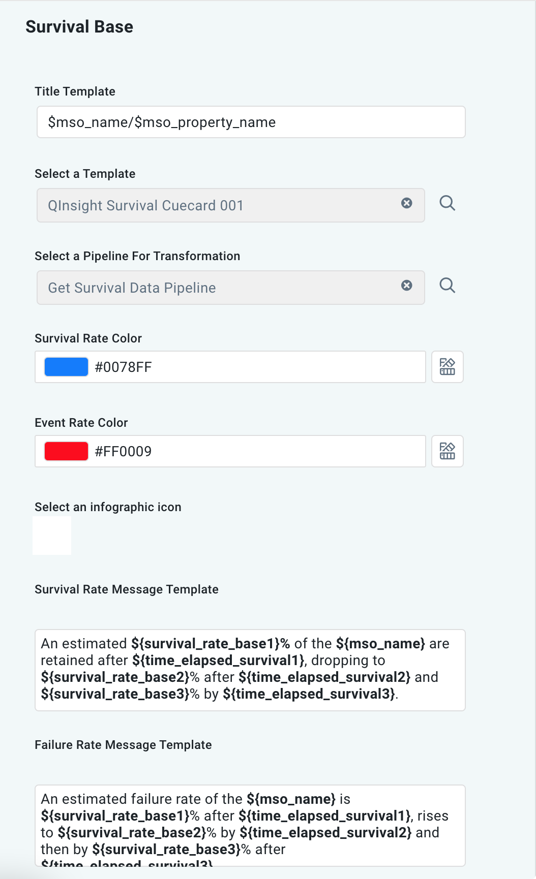Viewport: 536px width, 879px height.
Task: Click the red Event Rate color swatch
Action: pos(66,451)
